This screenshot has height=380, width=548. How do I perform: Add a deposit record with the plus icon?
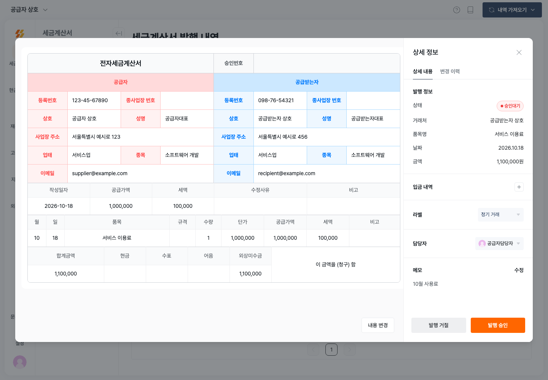coord(519,187)
